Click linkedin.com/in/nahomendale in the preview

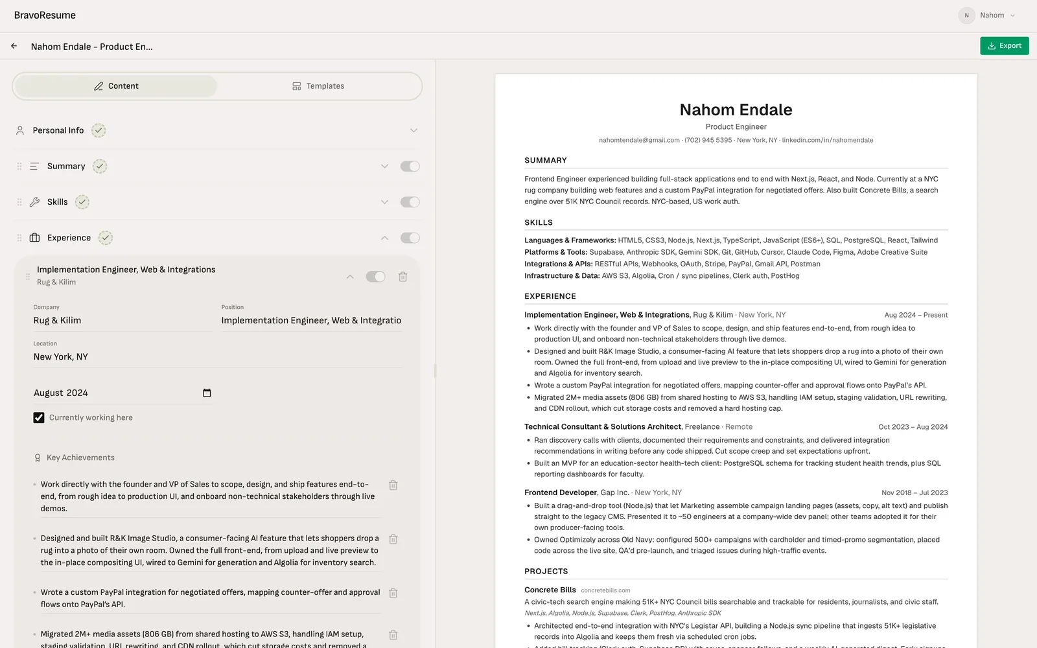click(x=827, y=140)
